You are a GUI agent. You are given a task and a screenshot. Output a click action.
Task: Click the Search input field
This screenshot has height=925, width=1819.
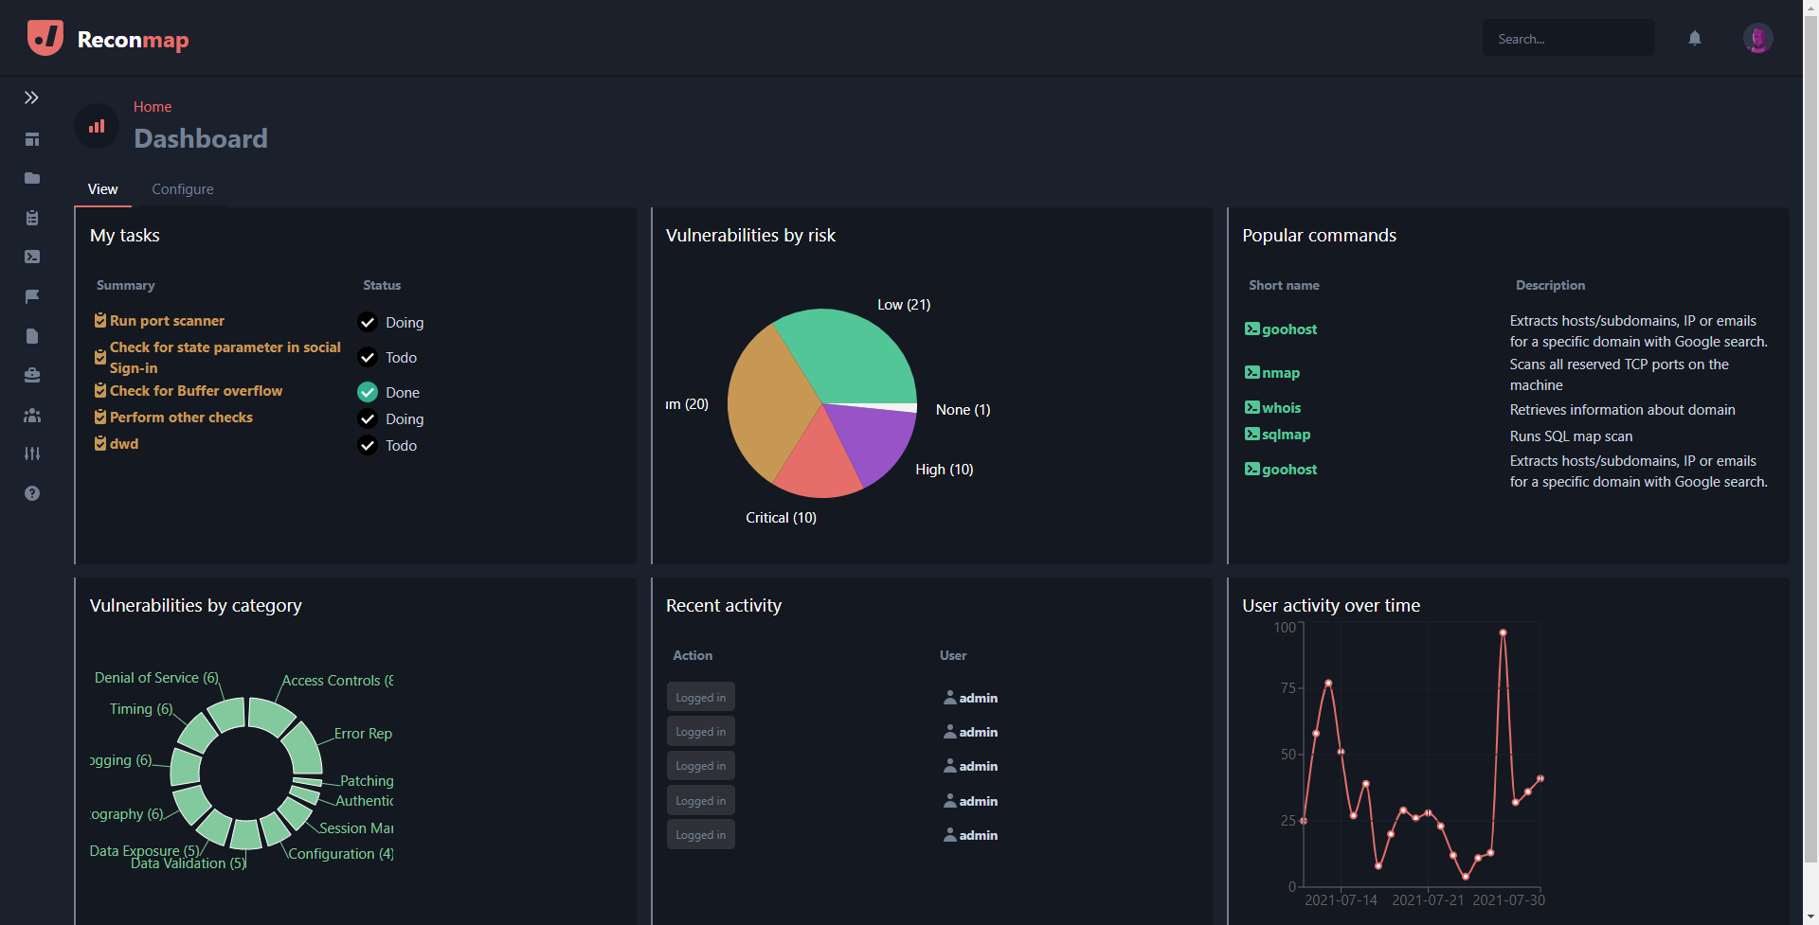pos(1568,39)
